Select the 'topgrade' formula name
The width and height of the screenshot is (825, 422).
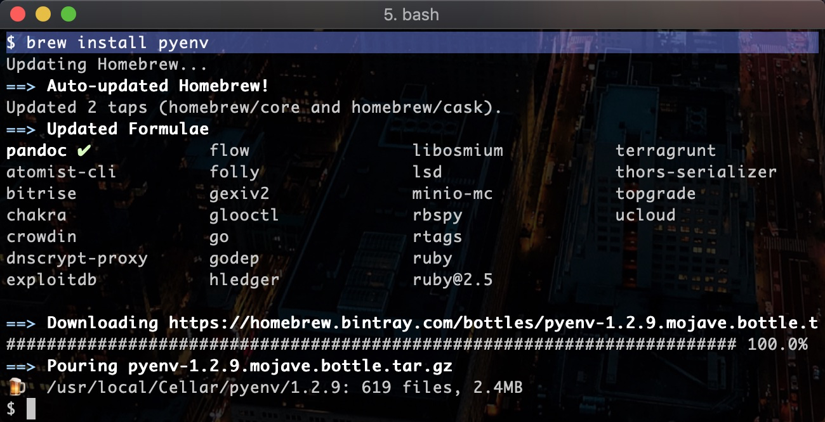pyautogui.click(x=656, y=194)
